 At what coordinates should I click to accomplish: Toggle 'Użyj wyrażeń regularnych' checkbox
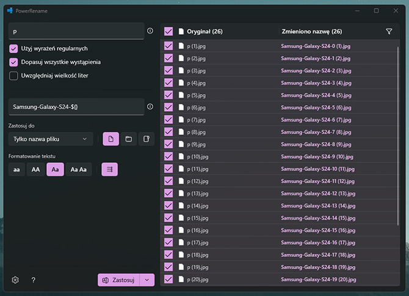(13, 48)
